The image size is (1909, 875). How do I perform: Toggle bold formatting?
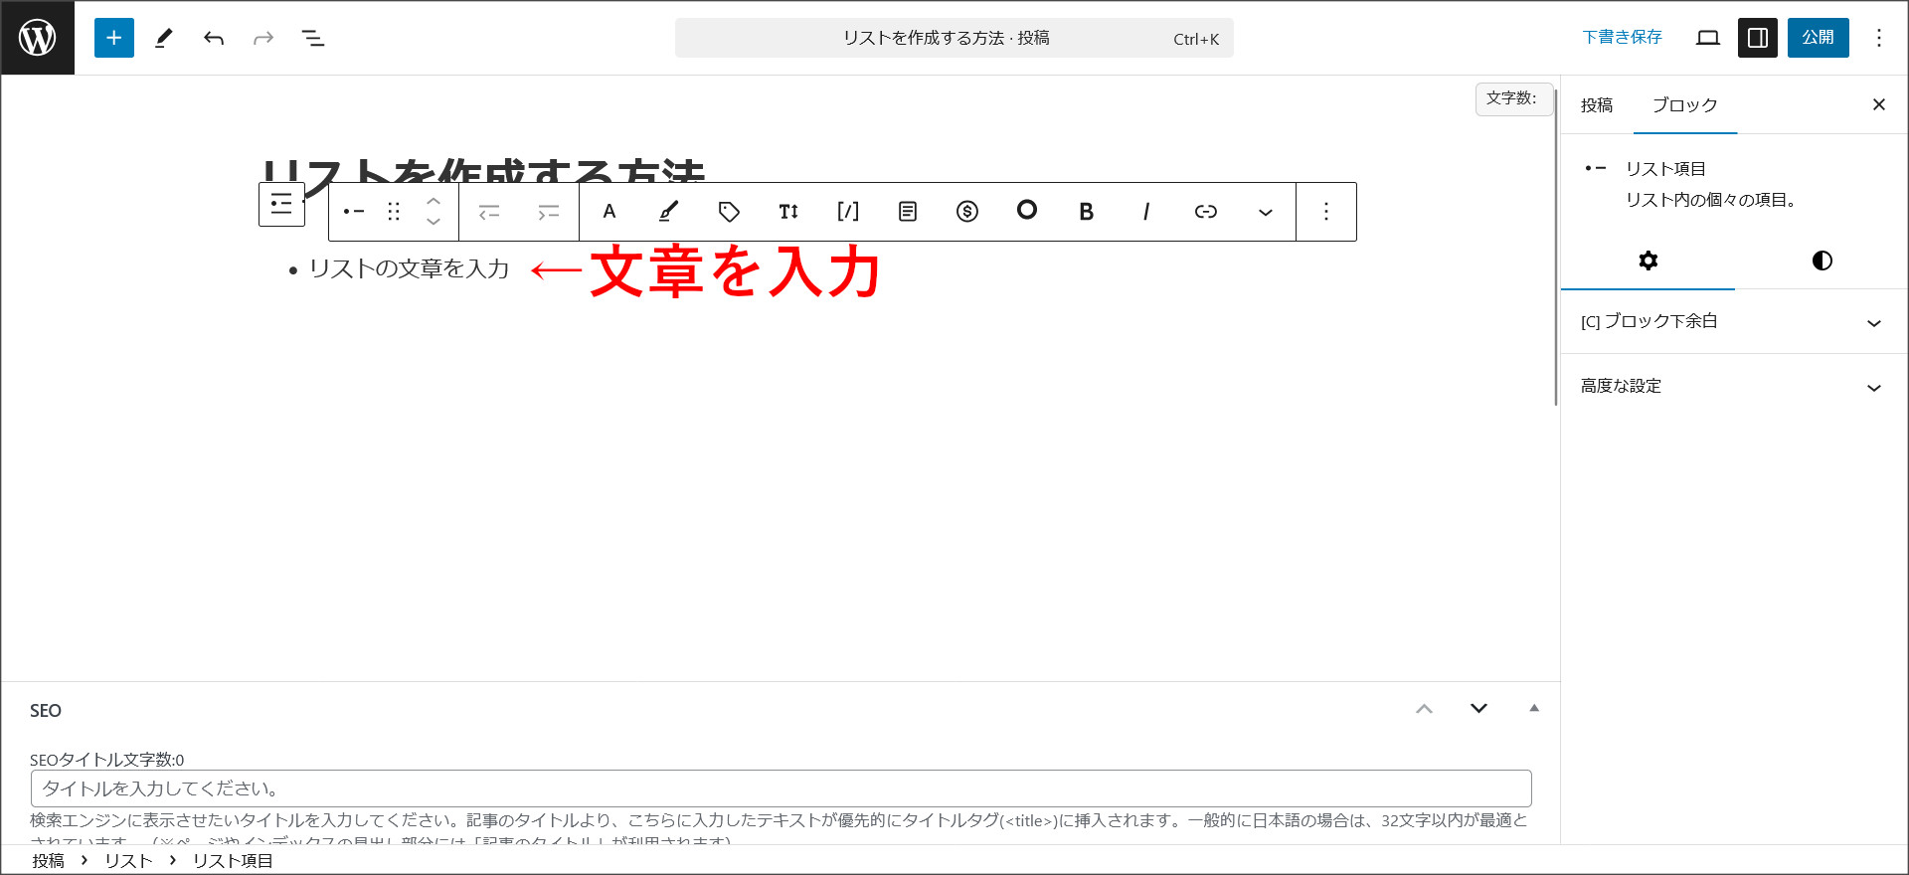coord(1087,212)
